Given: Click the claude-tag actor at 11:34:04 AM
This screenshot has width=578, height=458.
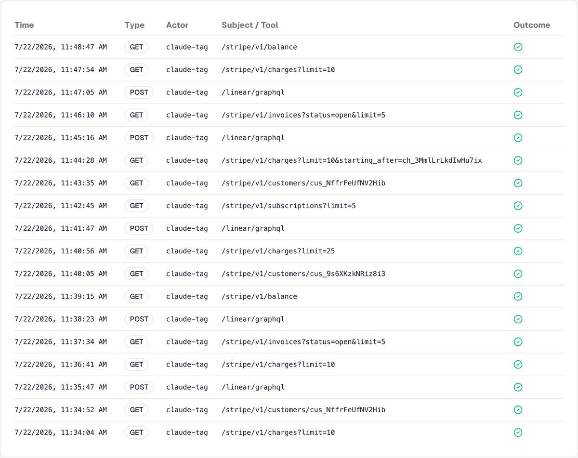Looking at the screenshot, I should point(187,432).
